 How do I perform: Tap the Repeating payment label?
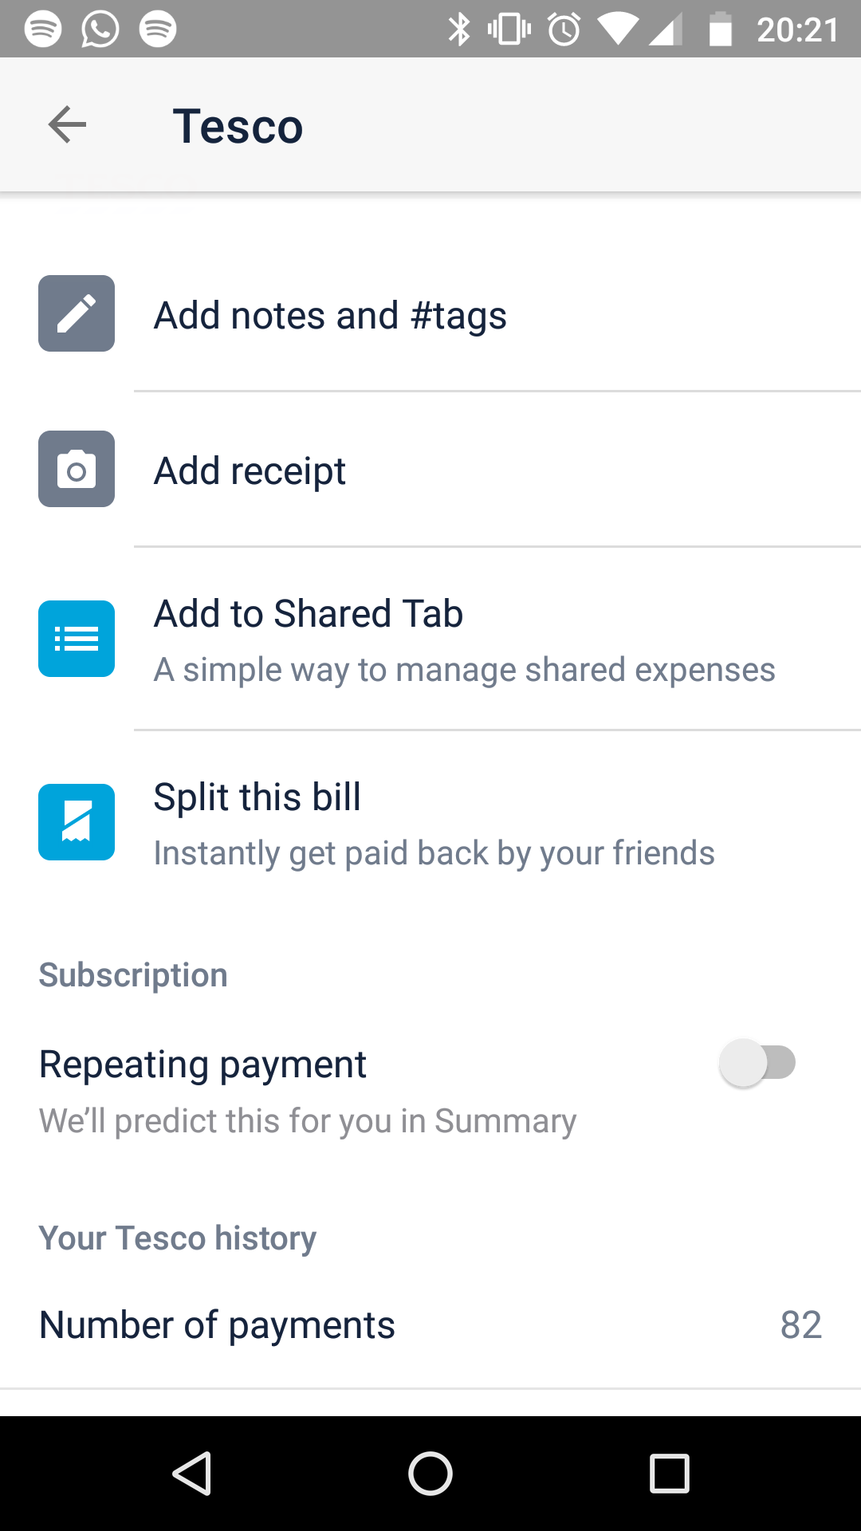202,1065
